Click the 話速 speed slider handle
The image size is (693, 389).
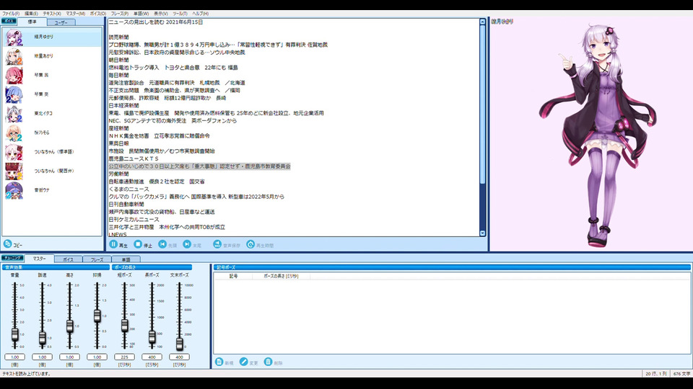click(x=42, y=338)
